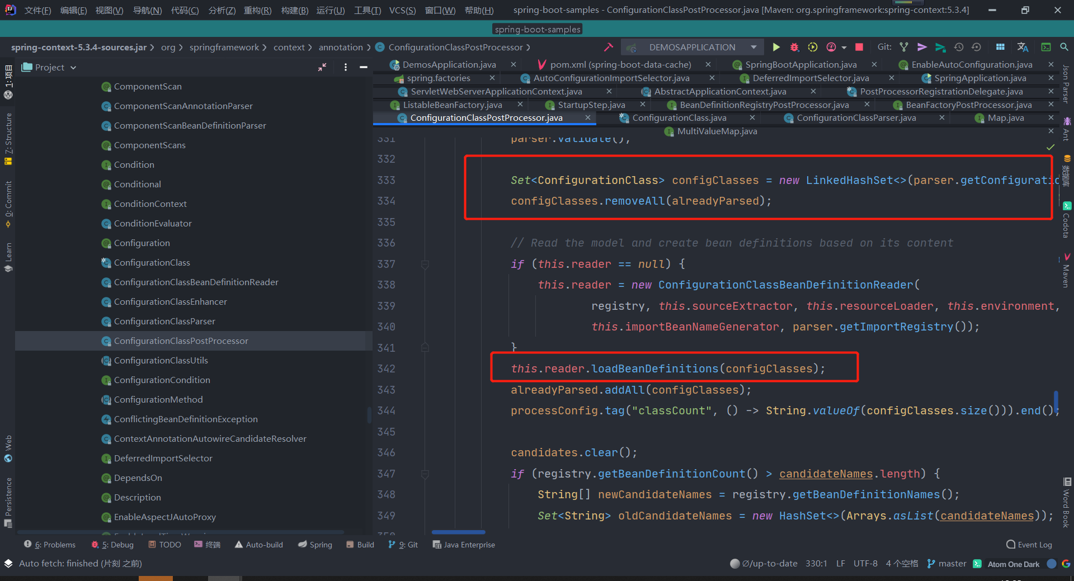The width and height of the screenshot is (1074, 581).
Task: Toggle the Json Parser side panel
Action: (1066, 84)
